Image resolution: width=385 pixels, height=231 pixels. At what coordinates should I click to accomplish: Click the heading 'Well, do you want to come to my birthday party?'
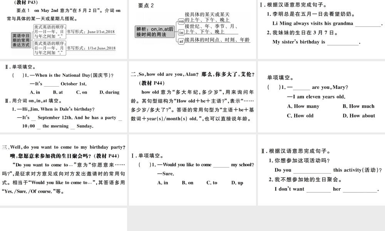click(x=64, y=147)
